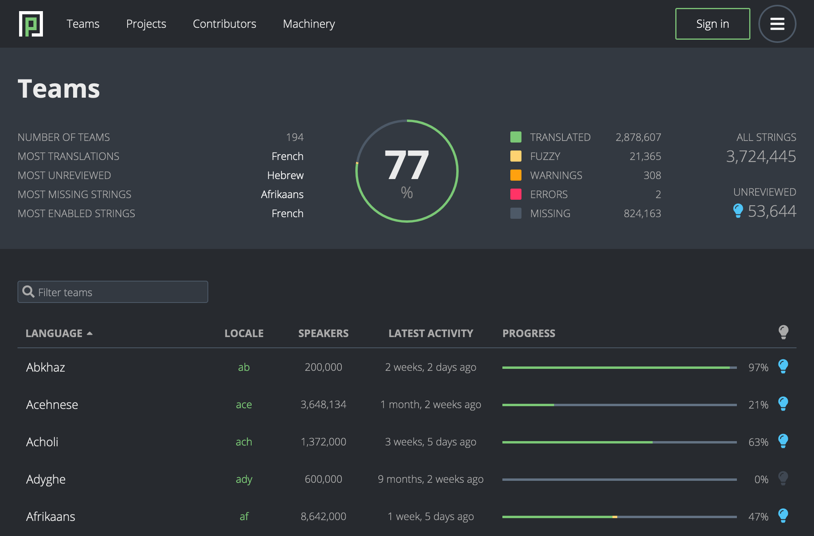Image resolution: width=814 pixels, height=536 pixels.
Task: Open the Abkhaz team link
Action: point(46,367)
